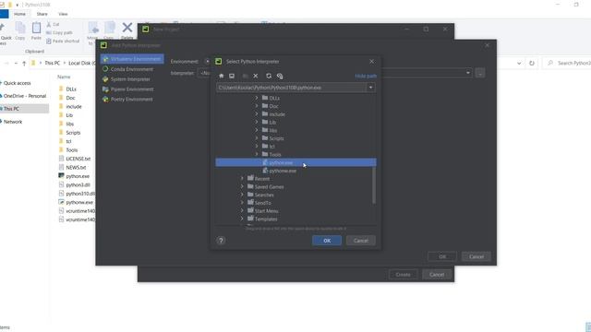Screen dimensions: 591x332
Task: Click Copy path in Explorer ribbon
Action: click(x=59, y=33)
